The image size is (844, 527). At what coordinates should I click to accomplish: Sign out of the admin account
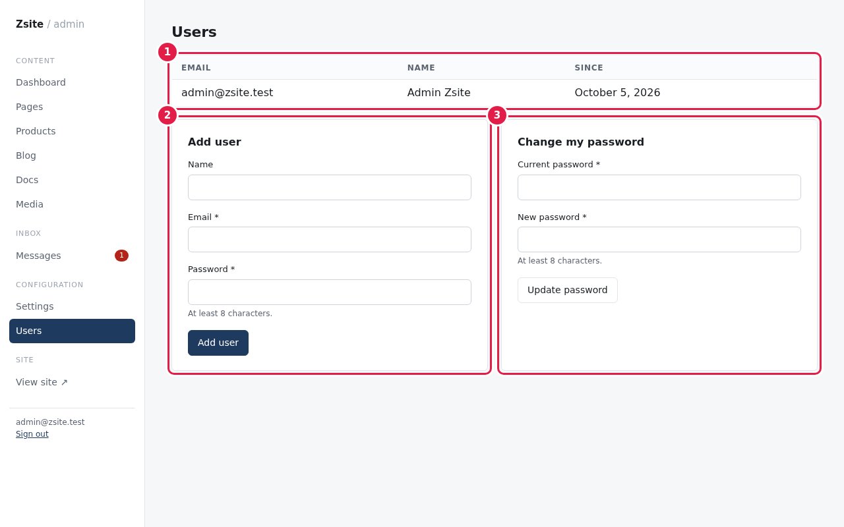pos(32,434)
